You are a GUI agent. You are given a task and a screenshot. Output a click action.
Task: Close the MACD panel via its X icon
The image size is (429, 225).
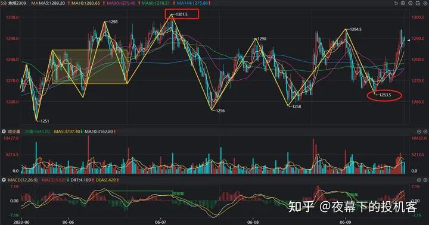425,180
